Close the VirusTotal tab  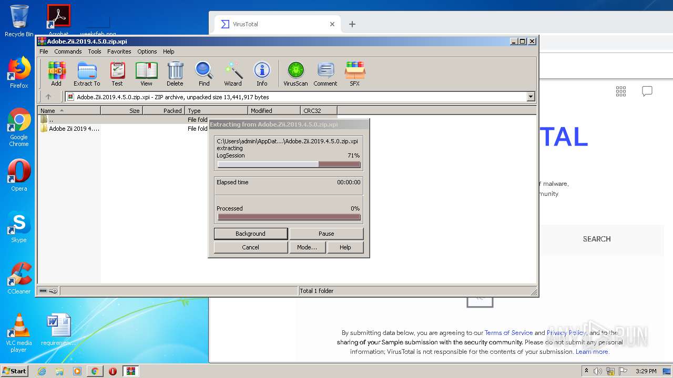click(x=332, y=24)
